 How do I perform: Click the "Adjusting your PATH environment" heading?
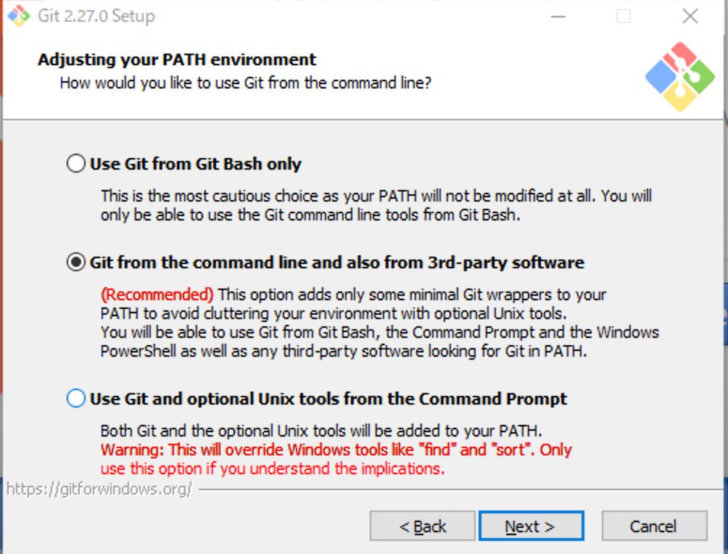click(177, 59)
